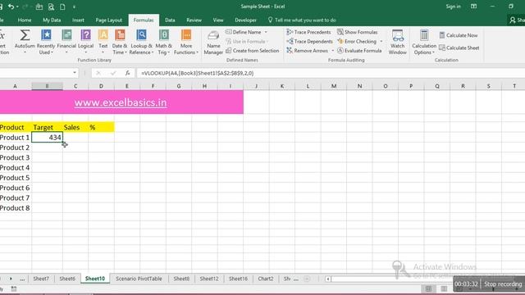This screenshot has height=295, width=525.
Task: Switch to the Insert tab
Action: pyautogui.click(x=78, y=20)
